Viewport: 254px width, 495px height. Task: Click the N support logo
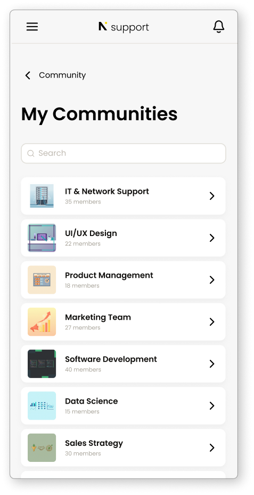coord(124,27)
